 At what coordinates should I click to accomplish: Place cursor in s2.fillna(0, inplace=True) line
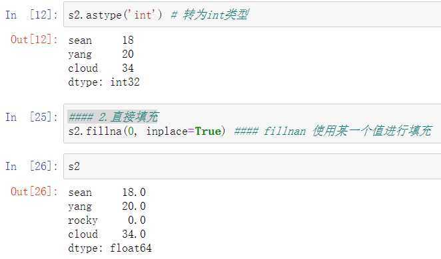click(147, 131)
